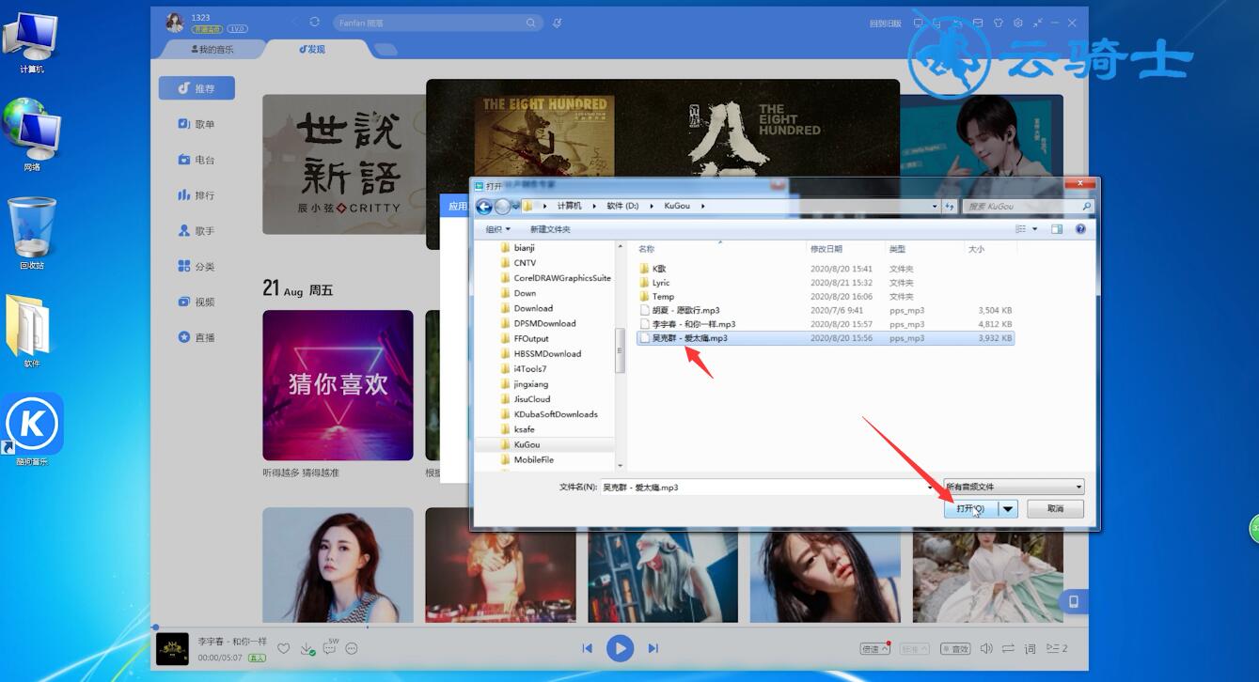1259x682 pixels.
Task: Click the volume speaker icon
Action: (986, 648)
